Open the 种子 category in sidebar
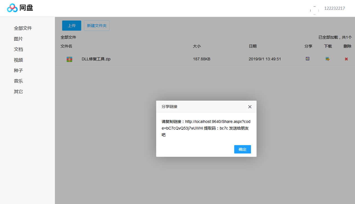 (x=18, y=70)
